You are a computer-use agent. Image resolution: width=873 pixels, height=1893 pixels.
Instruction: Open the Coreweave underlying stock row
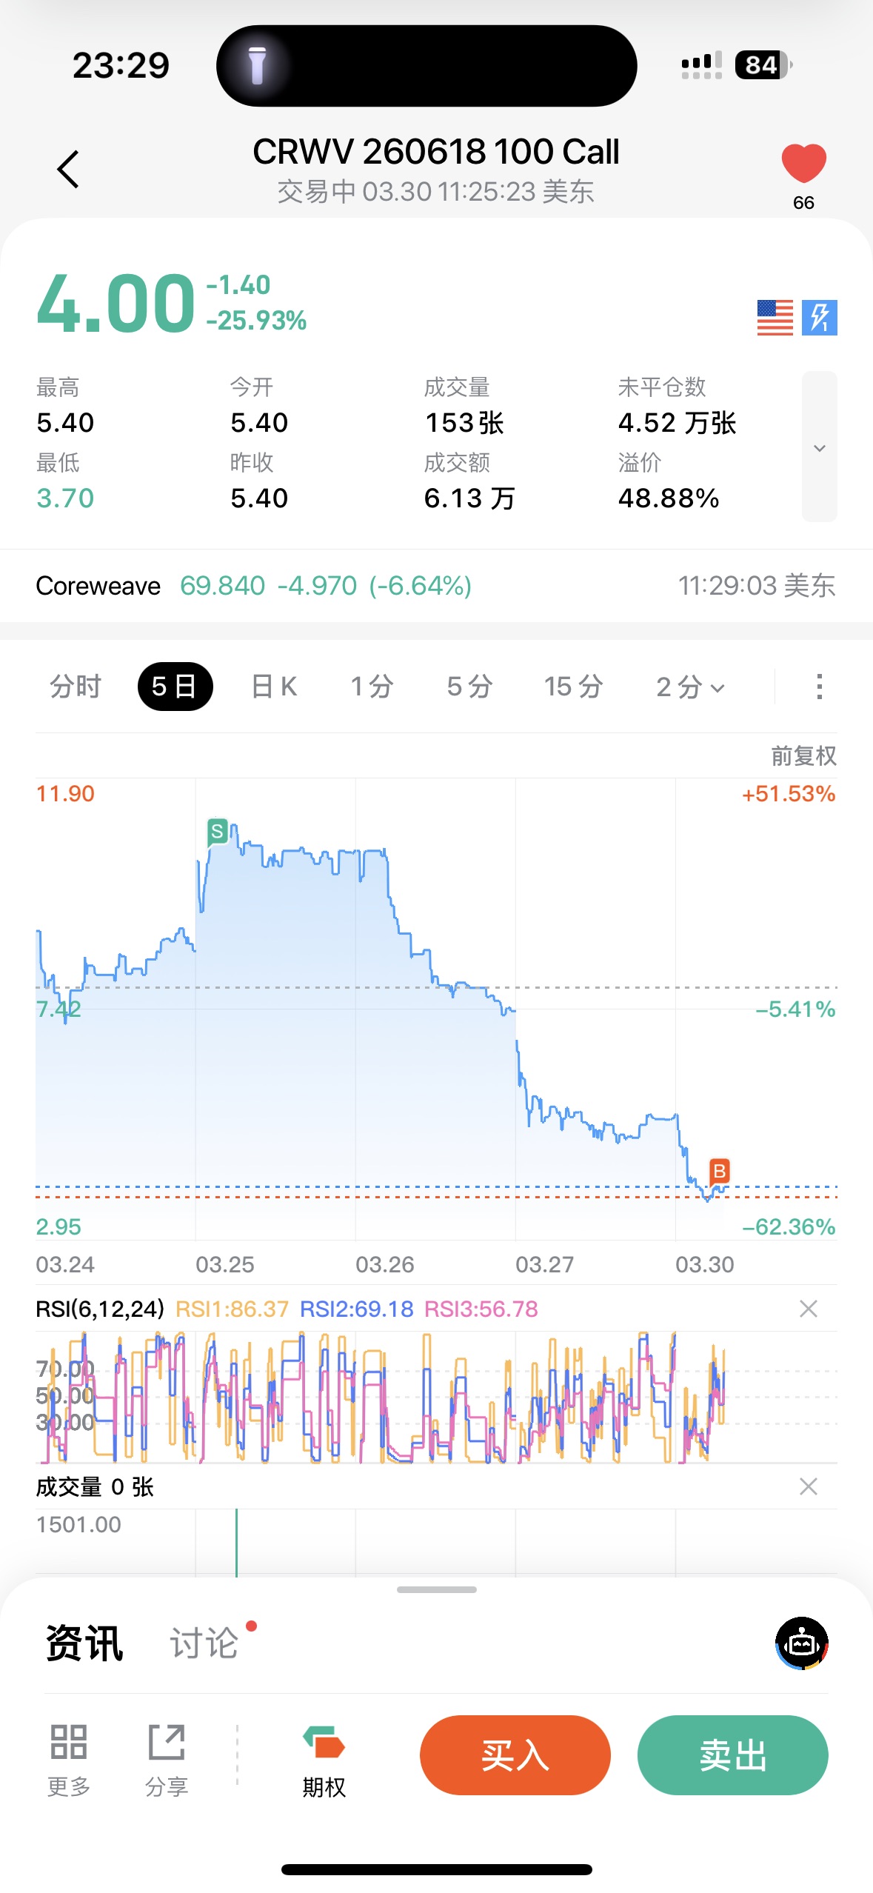click(x=435, y=586)
